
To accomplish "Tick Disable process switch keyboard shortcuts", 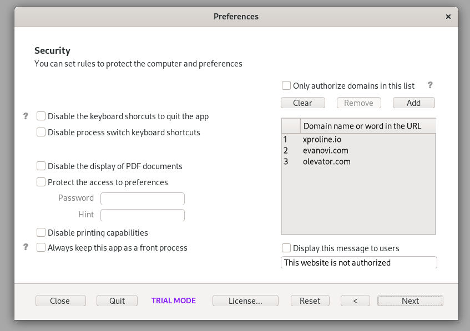I will pyautogui.click(x=41, y=132).
